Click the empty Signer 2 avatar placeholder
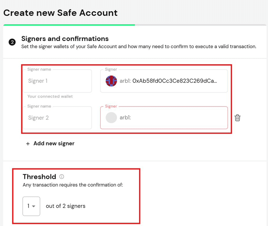Image resolution: width=268 pixels, height=226 pixels. (111, 118)
